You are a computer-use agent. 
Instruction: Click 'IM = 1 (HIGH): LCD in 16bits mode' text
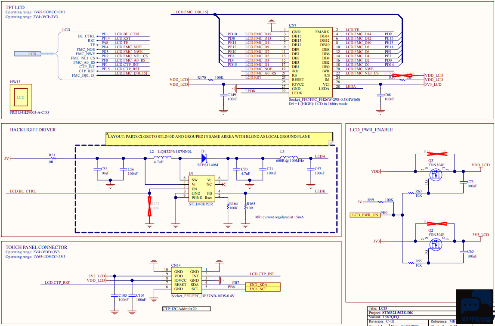(x=318, y=104)
